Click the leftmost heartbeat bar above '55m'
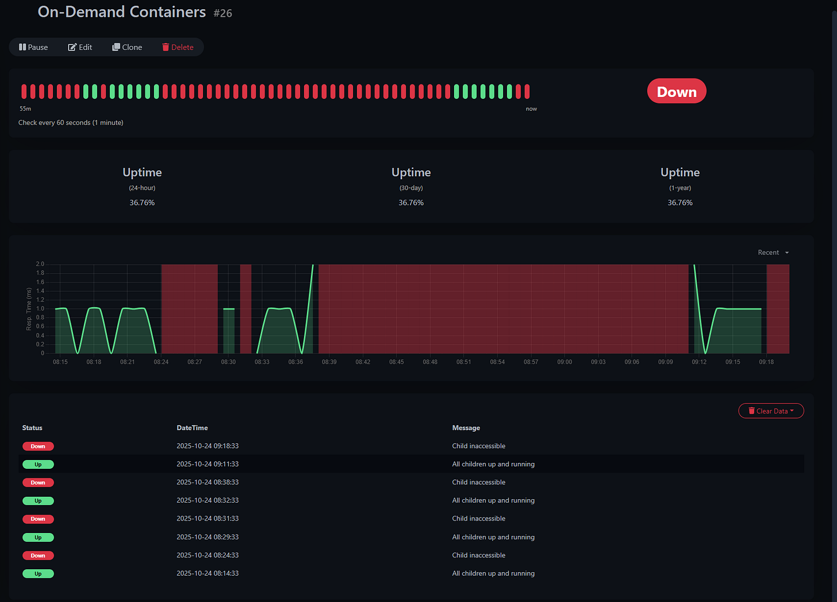837x602 pixels. click(x=24, y=91)
